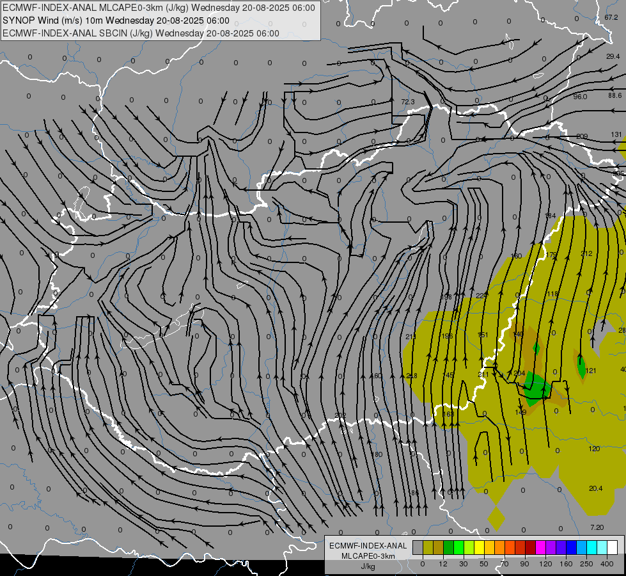This screenshot has height=576, width=626.
Task: Select the sky blue legend swatch
Action: tap(581, 548)
